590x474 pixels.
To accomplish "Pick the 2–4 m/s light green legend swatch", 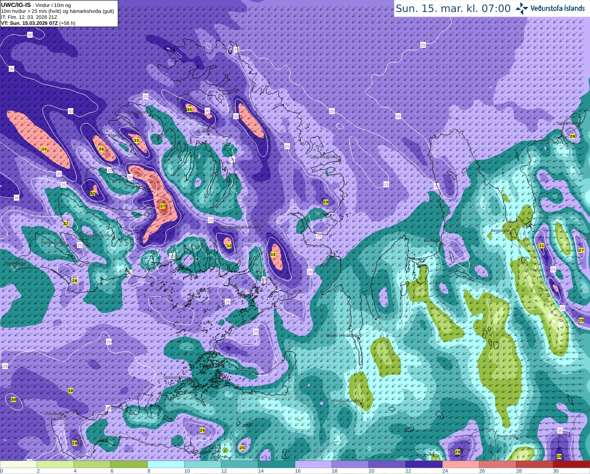I will [x=55, y=464].
